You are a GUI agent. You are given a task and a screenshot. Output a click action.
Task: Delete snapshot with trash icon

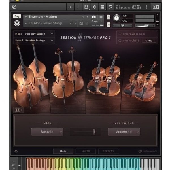click(x=87, y=23)
